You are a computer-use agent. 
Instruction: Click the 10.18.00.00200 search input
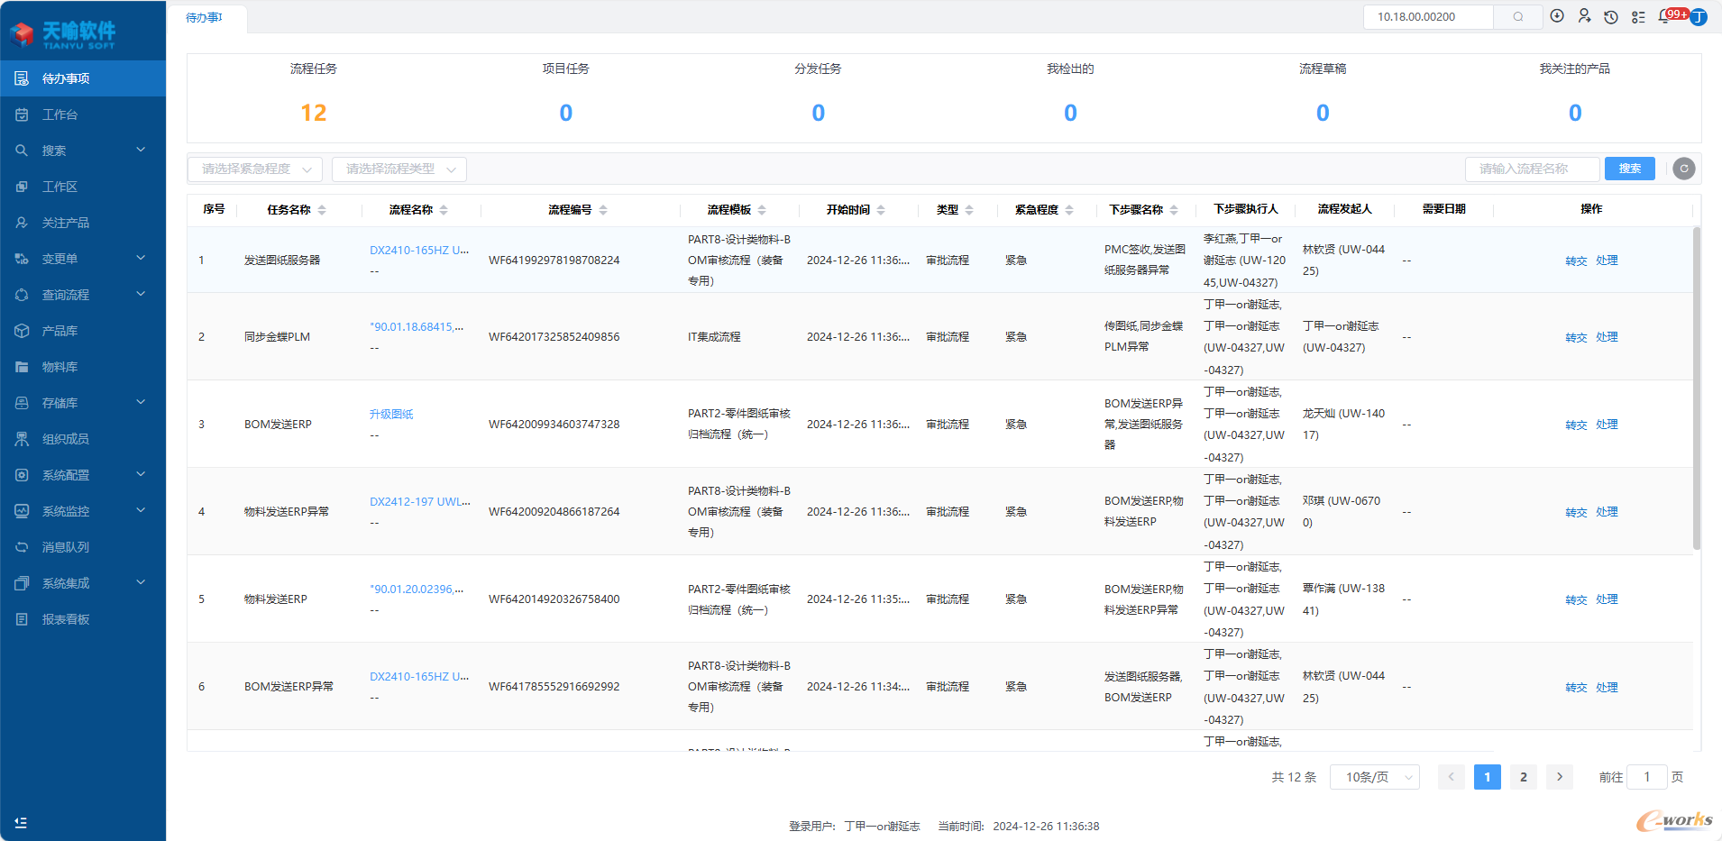tap(1428, 17)
